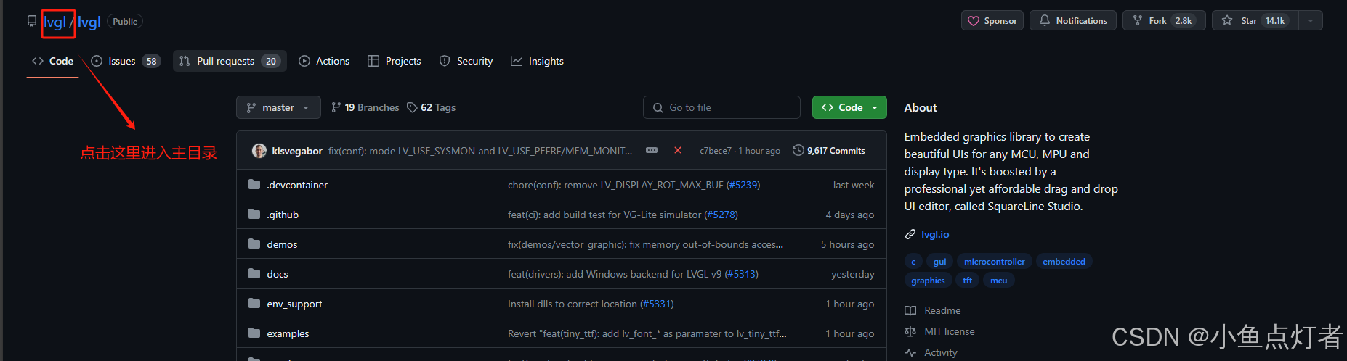Screen dimensions: 1347x361
Task: Open pull request link #5331
Action: click(x=657, y=304)
